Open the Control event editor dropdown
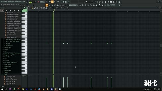 click(x=25, y=76)
